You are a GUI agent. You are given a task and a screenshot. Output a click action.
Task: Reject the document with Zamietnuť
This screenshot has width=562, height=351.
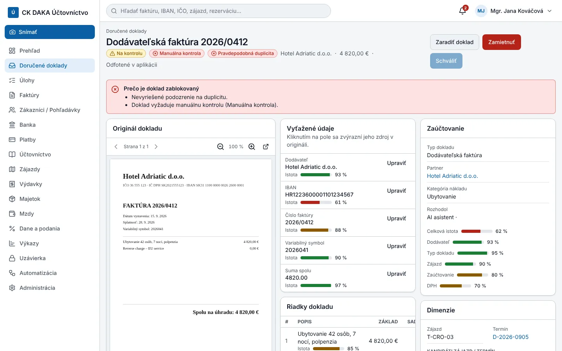point(502,42)
